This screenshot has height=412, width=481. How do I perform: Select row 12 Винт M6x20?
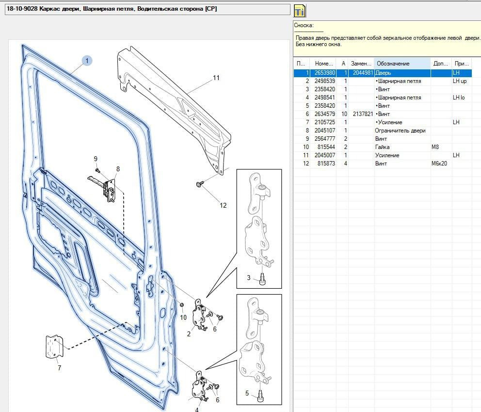[381, 164]
